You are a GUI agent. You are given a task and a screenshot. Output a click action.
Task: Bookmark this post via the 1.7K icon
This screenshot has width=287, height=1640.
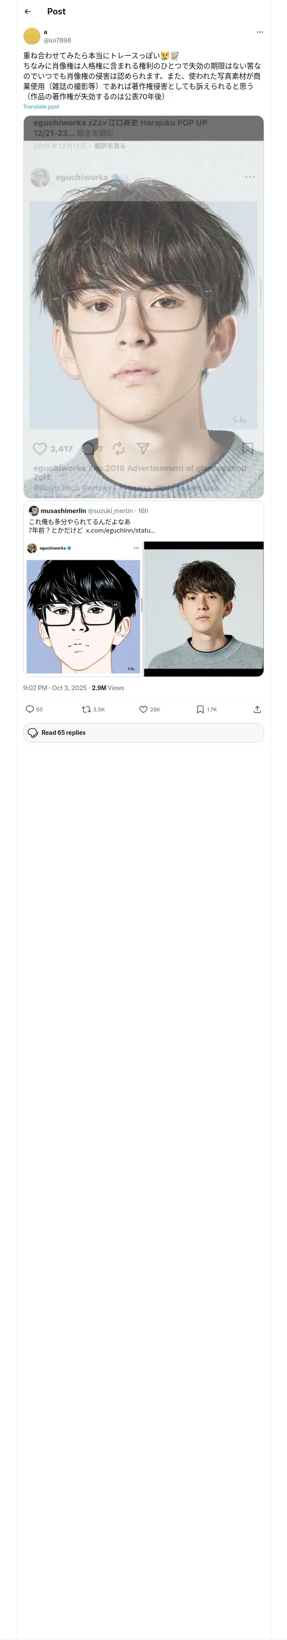pos(200,709)
